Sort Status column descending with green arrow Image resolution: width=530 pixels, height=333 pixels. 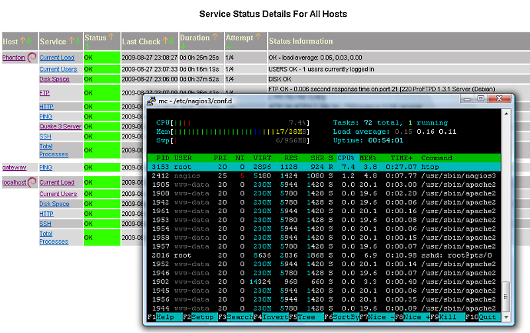(x=87, y=46)
